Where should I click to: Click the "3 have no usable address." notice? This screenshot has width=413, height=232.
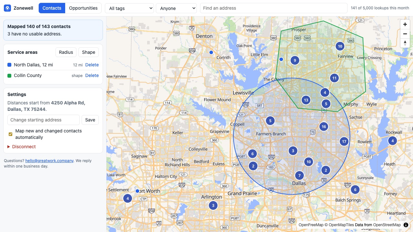click(x=35, y=34)
